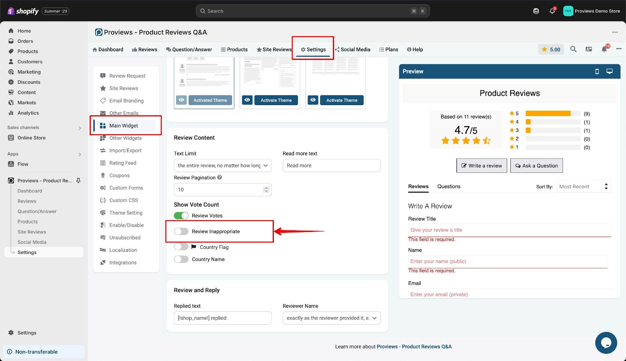
Task: Open Coupons settings
Action: tap(119, 176)
